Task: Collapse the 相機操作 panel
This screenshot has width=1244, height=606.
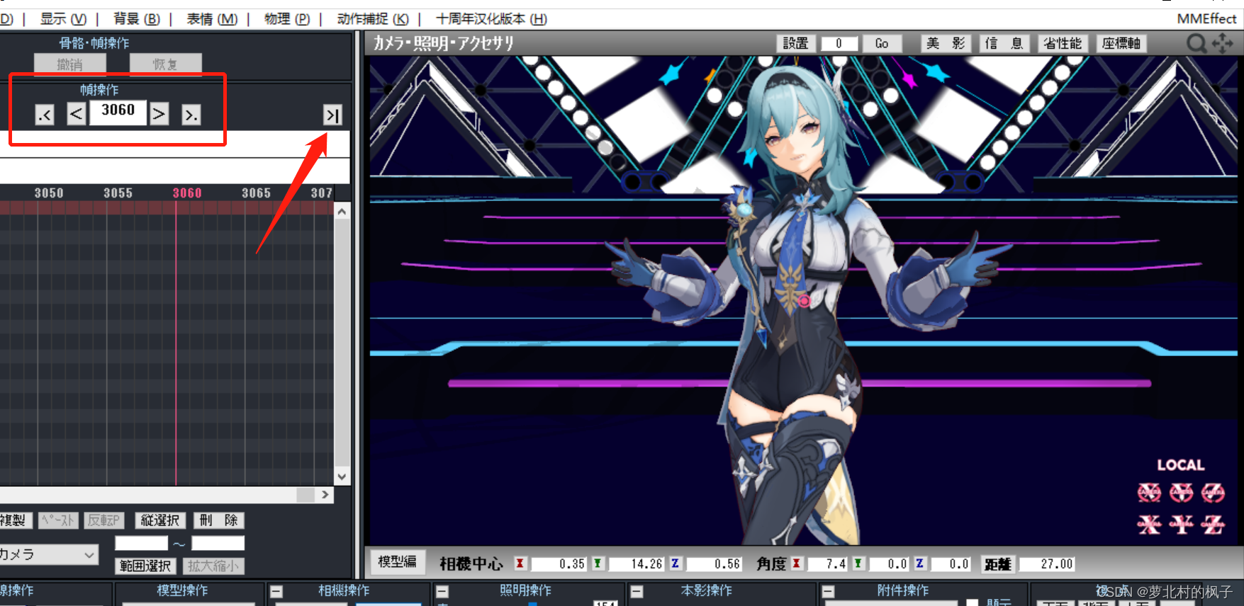Action: click(276, 592)
